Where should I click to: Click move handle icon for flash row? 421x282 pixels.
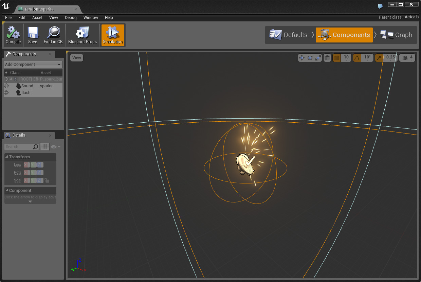pos(6,93)
